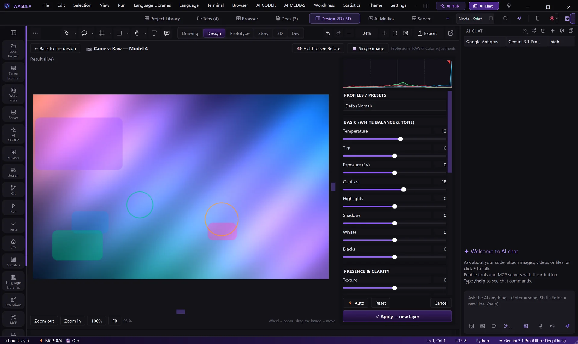Select the Text tool
Screen dimensions: 578x344
pyautogui.click(x=154, y=33)
